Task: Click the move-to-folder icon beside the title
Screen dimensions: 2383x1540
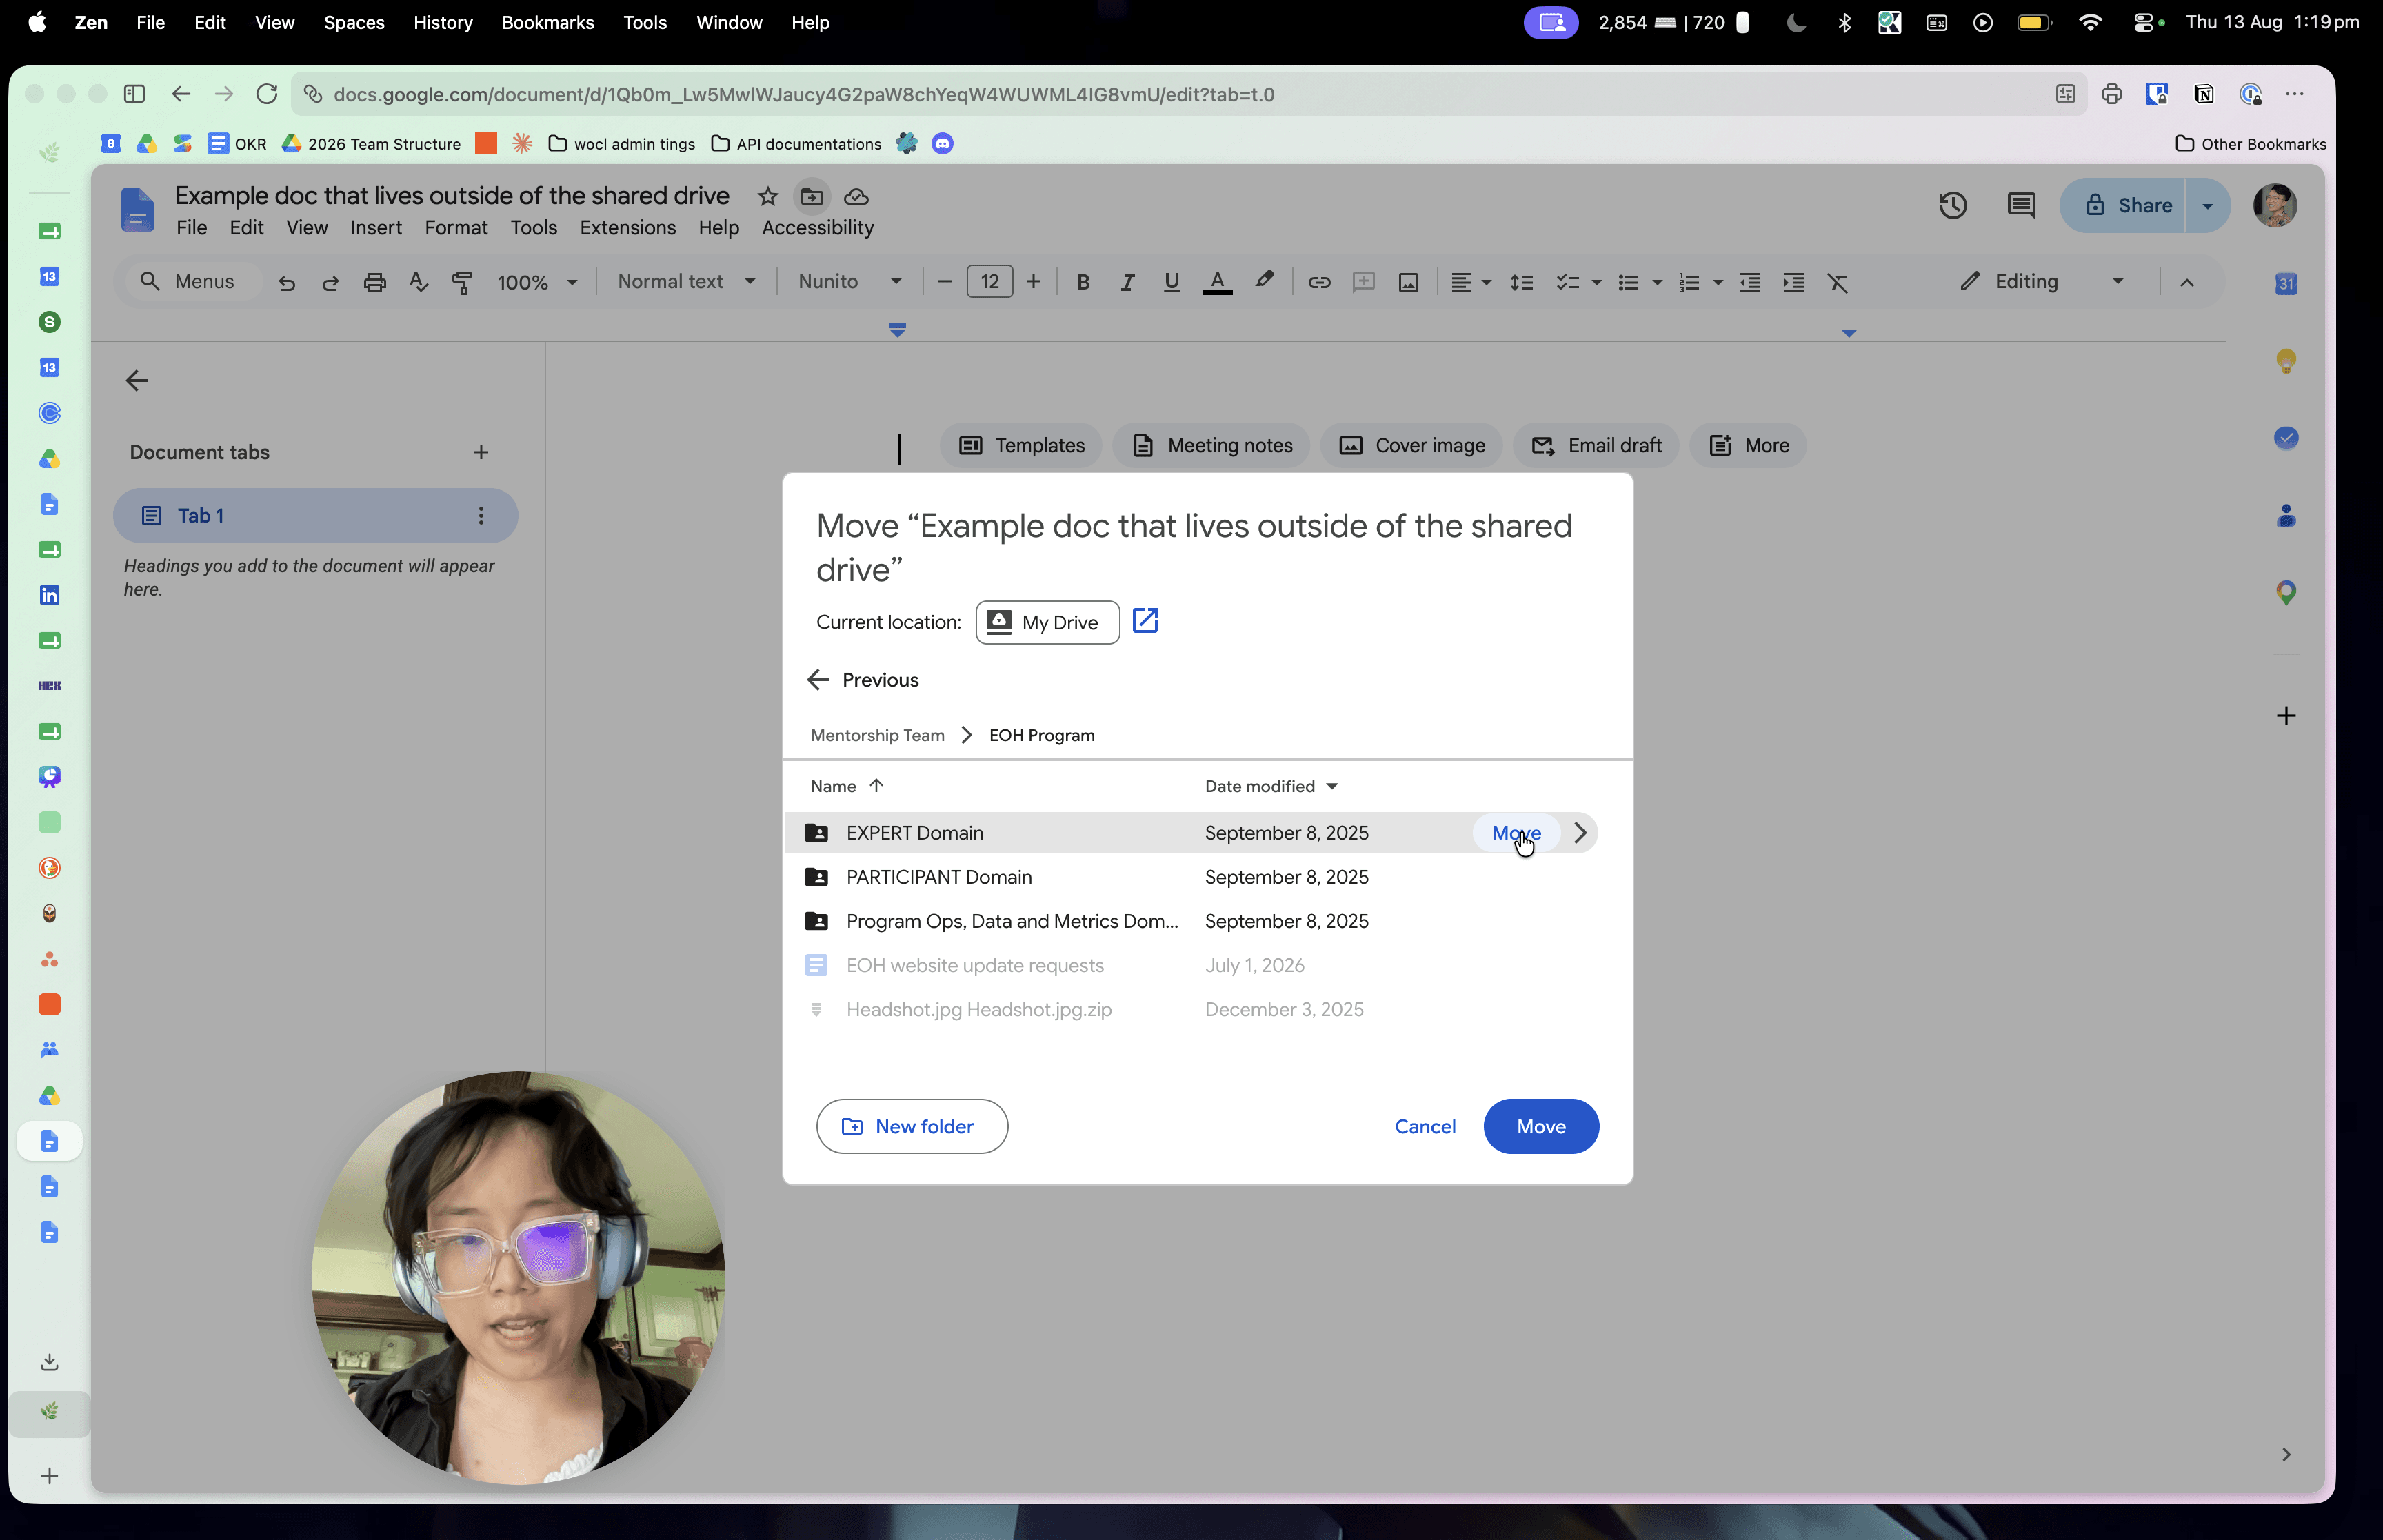Action: pos(812,196)
